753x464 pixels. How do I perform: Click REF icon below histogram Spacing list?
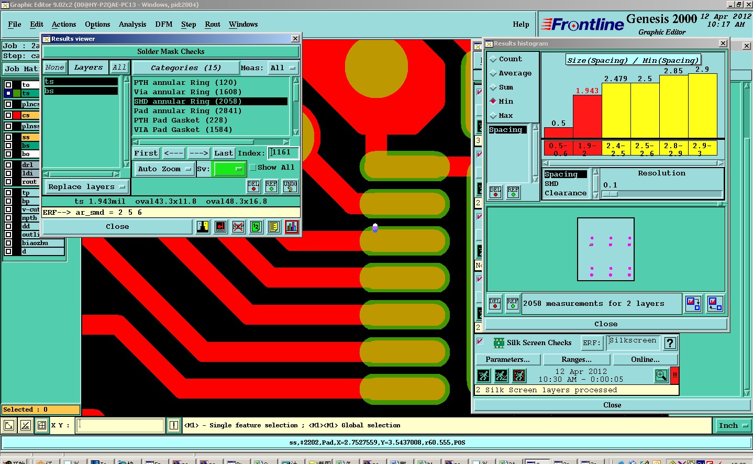click(513, 192)
